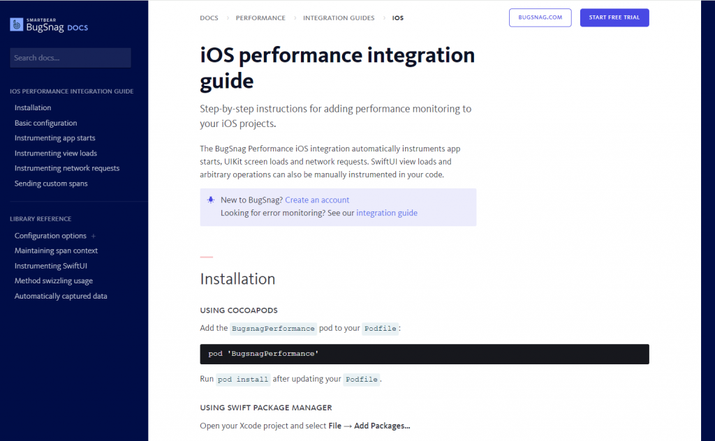Go to Sending custom spans
Viewport: 715px width, 441px height.
[x=51, y=184]
